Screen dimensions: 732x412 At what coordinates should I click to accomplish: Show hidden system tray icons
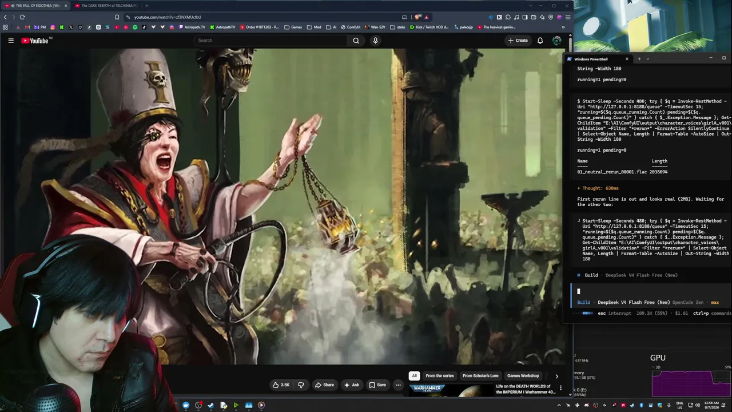(559, 405)
